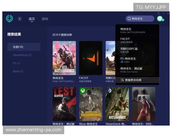Open the SteamDeck-绝地求生 game cover
Screen dimensions: 172x137
(x=117, y=104)
